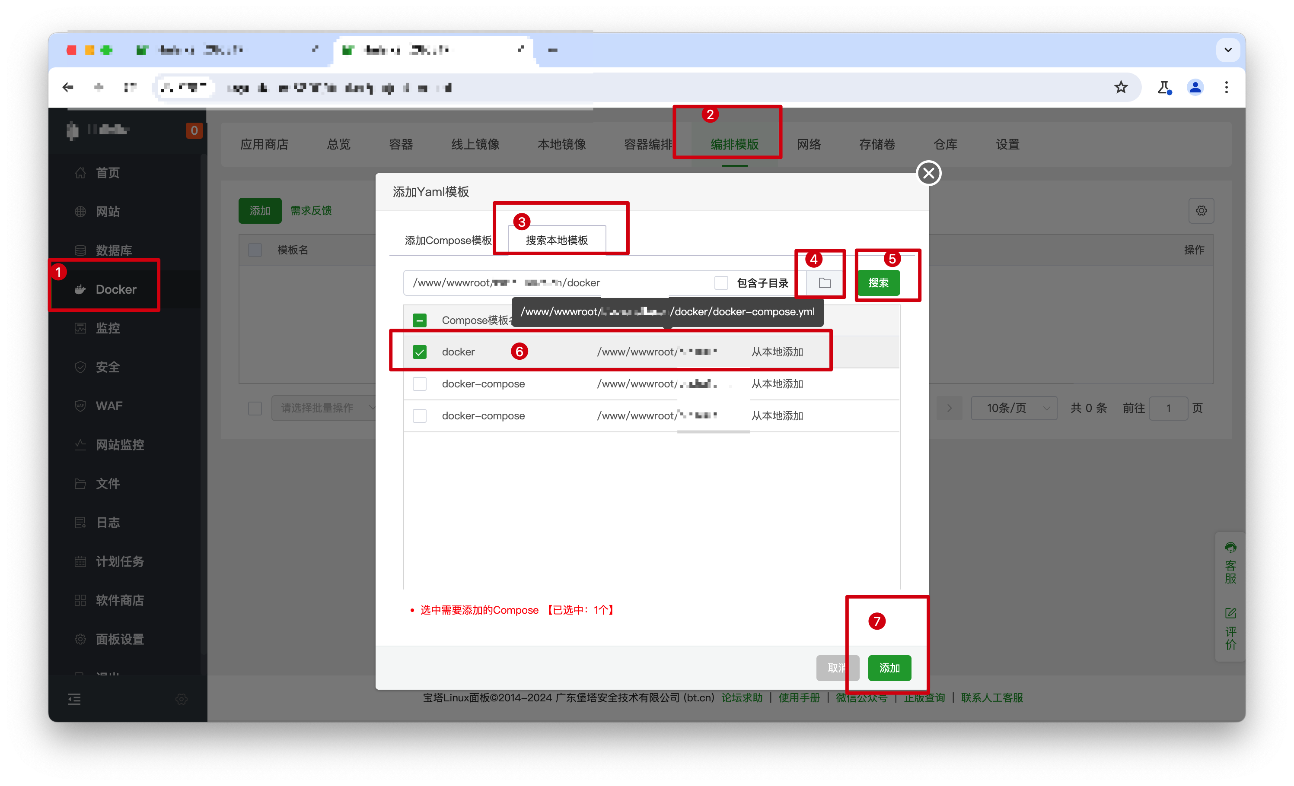Expand the browser tab search chevron

pos(1228,50)
